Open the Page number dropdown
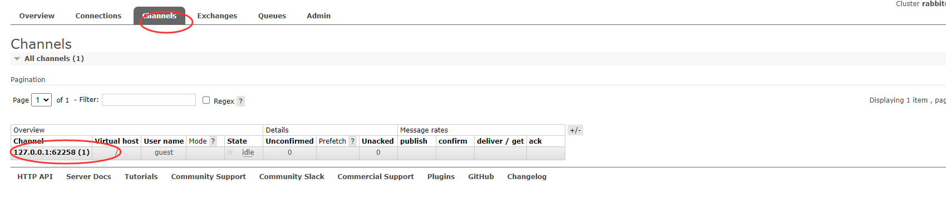Screen dimensions: 946x224 point(42,100)
